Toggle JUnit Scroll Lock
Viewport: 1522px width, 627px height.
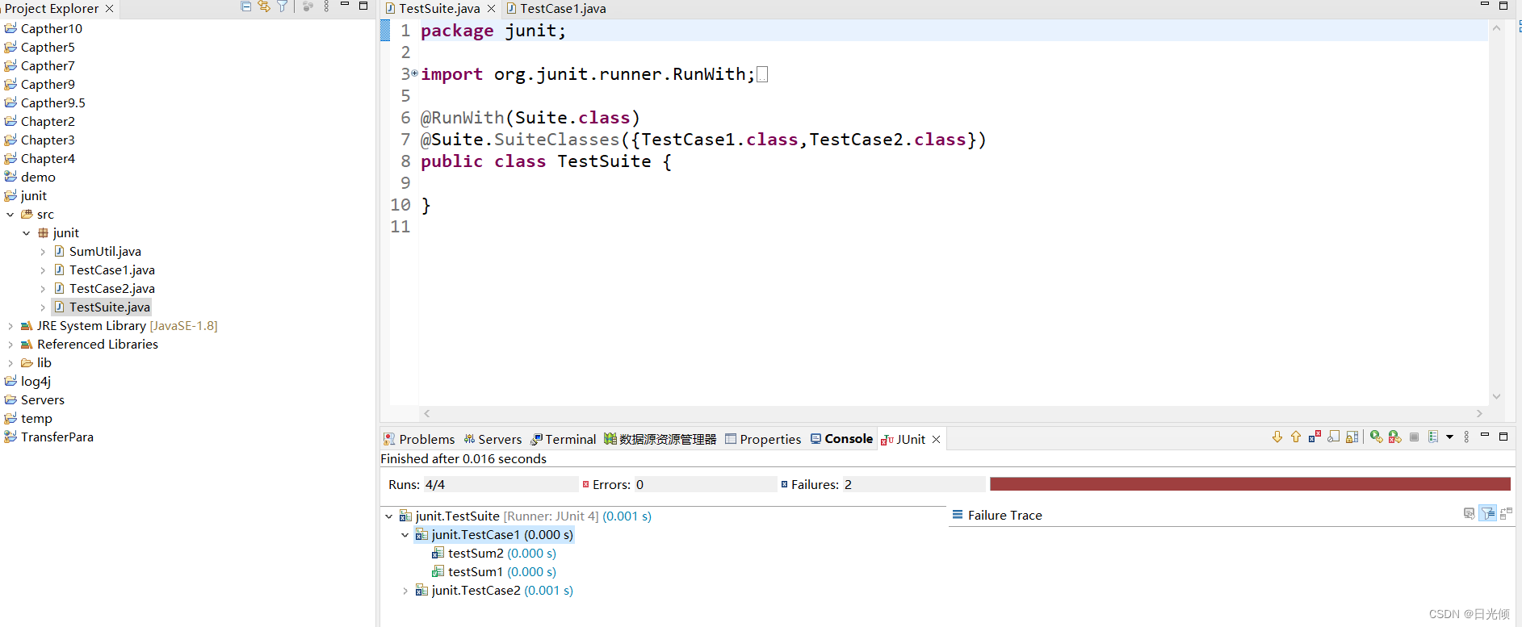(1352, 437)
